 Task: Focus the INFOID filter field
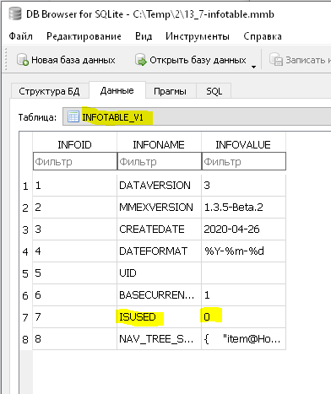click(75, 161)
